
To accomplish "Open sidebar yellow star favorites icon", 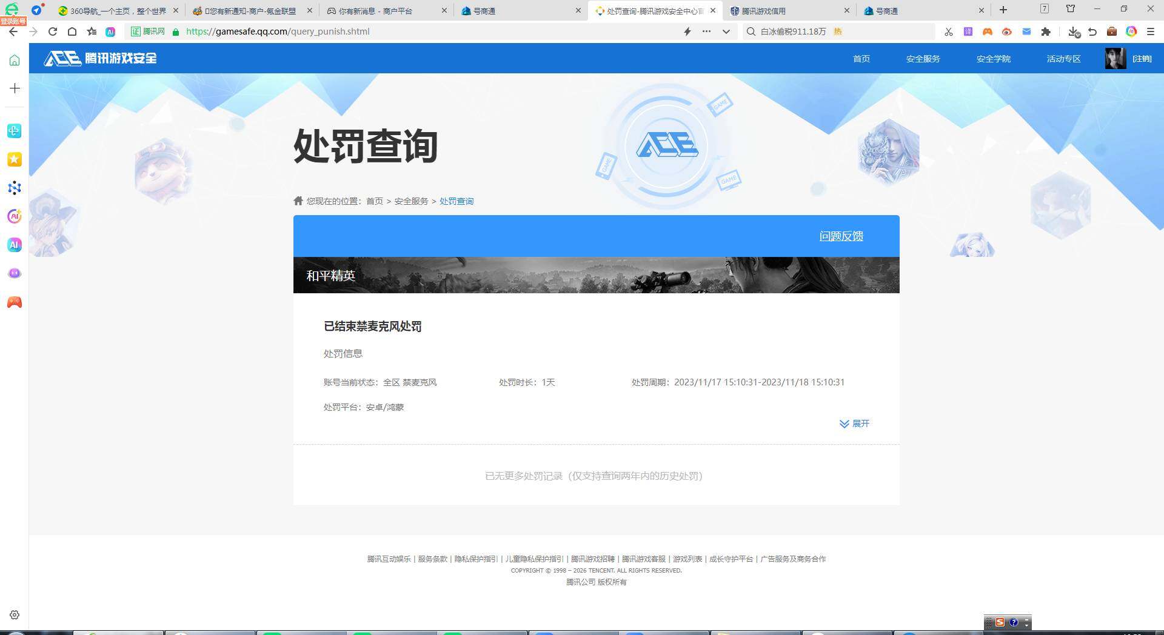I will tap(15, 159).
